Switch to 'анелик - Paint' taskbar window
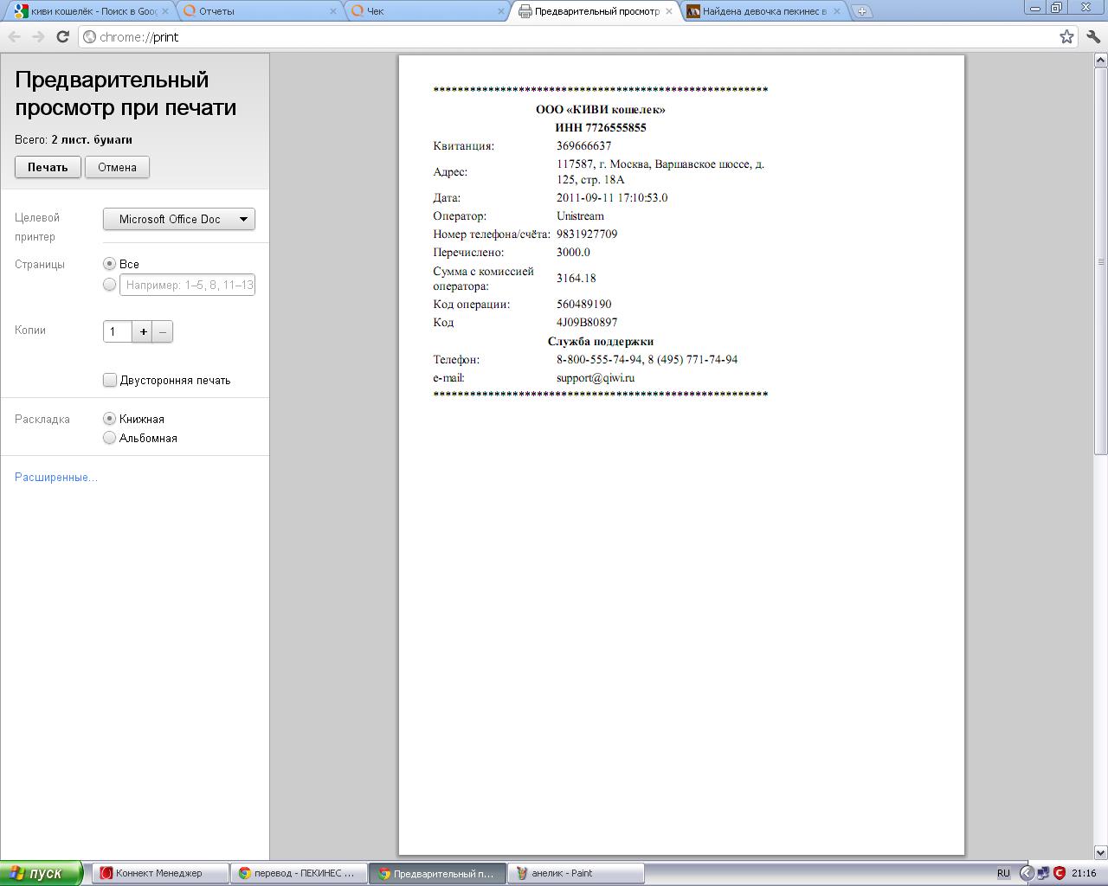Image resolution: width=1108 pixels, height=886 pixels. [577, 873]
